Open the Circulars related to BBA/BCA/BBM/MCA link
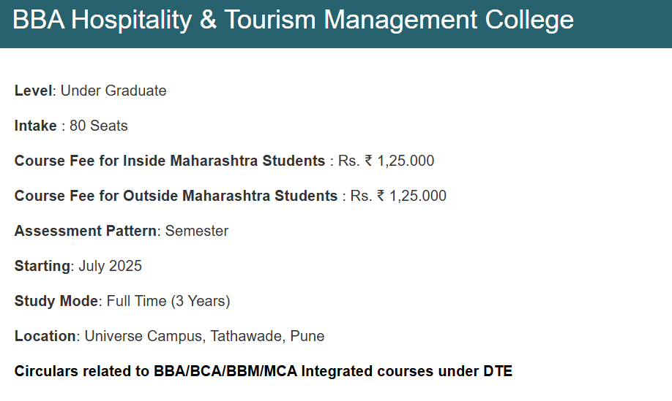 (263, 371)
